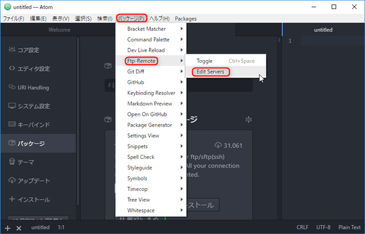
Task: Open システム設定 settings section
Action: coord(39,106)
